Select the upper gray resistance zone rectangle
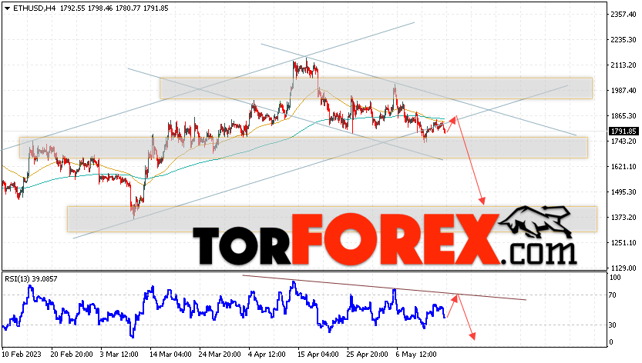The image size is (642, 363). pyautogui.click(x=376, y=88)
